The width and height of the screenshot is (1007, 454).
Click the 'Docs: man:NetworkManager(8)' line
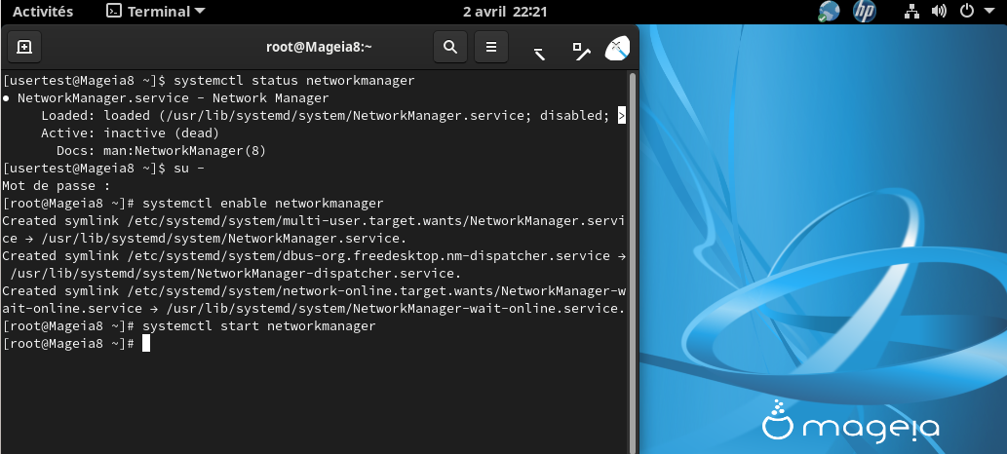tap(161, 151)
